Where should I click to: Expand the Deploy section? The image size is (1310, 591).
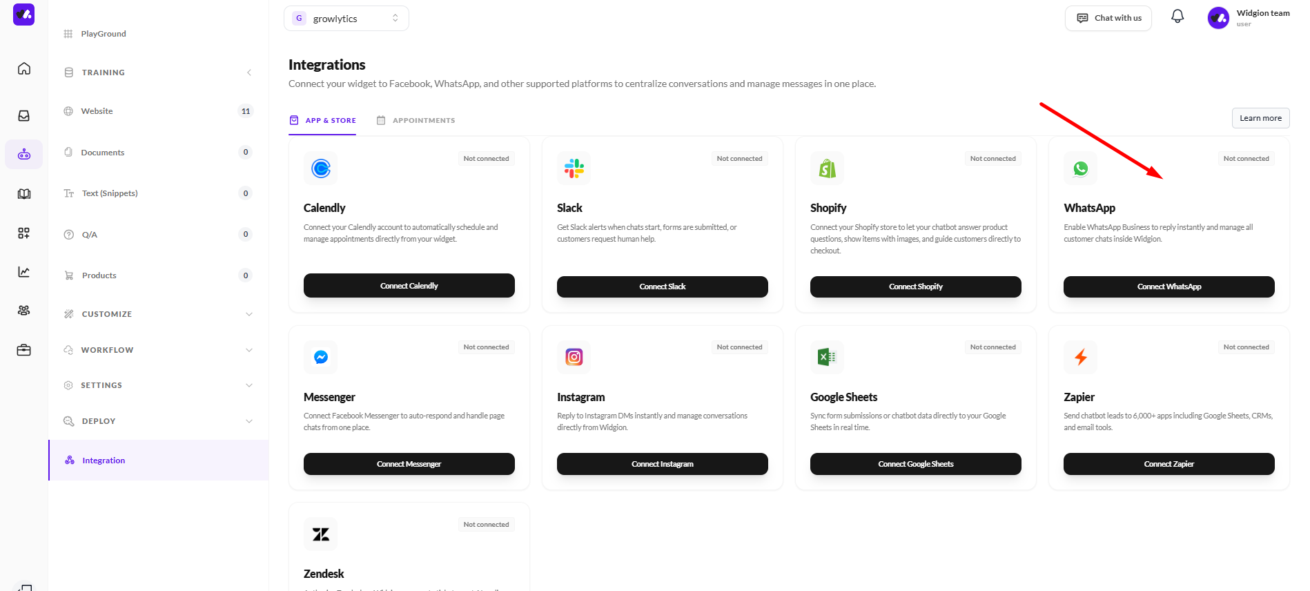(249, 421)
